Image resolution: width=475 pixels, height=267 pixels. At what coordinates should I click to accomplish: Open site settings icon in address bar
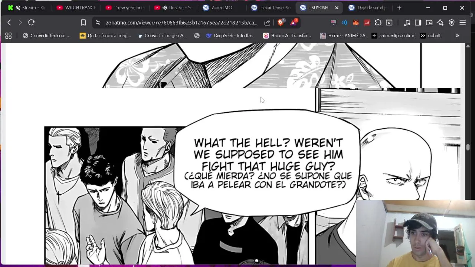pyautogui.click(x=98, y=23)
